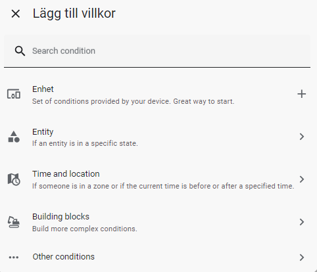Expand the Other conditions chevron arrow
This screenshot has height=272, width=317.
tap(302, 258)
